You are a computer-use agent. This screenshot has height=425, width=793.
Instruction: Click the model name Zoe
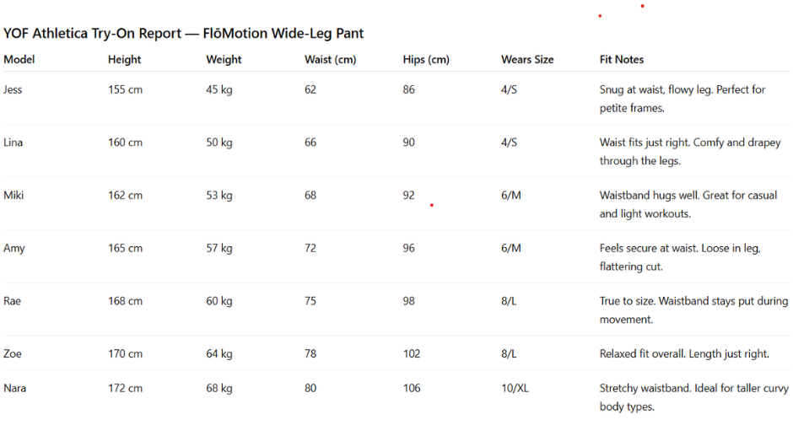(13, 354)
